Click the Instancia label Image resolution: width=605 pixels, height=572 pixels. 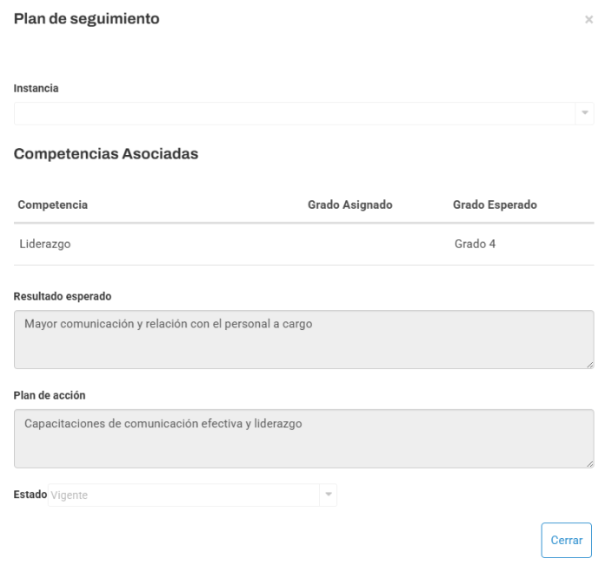(36, 89)
